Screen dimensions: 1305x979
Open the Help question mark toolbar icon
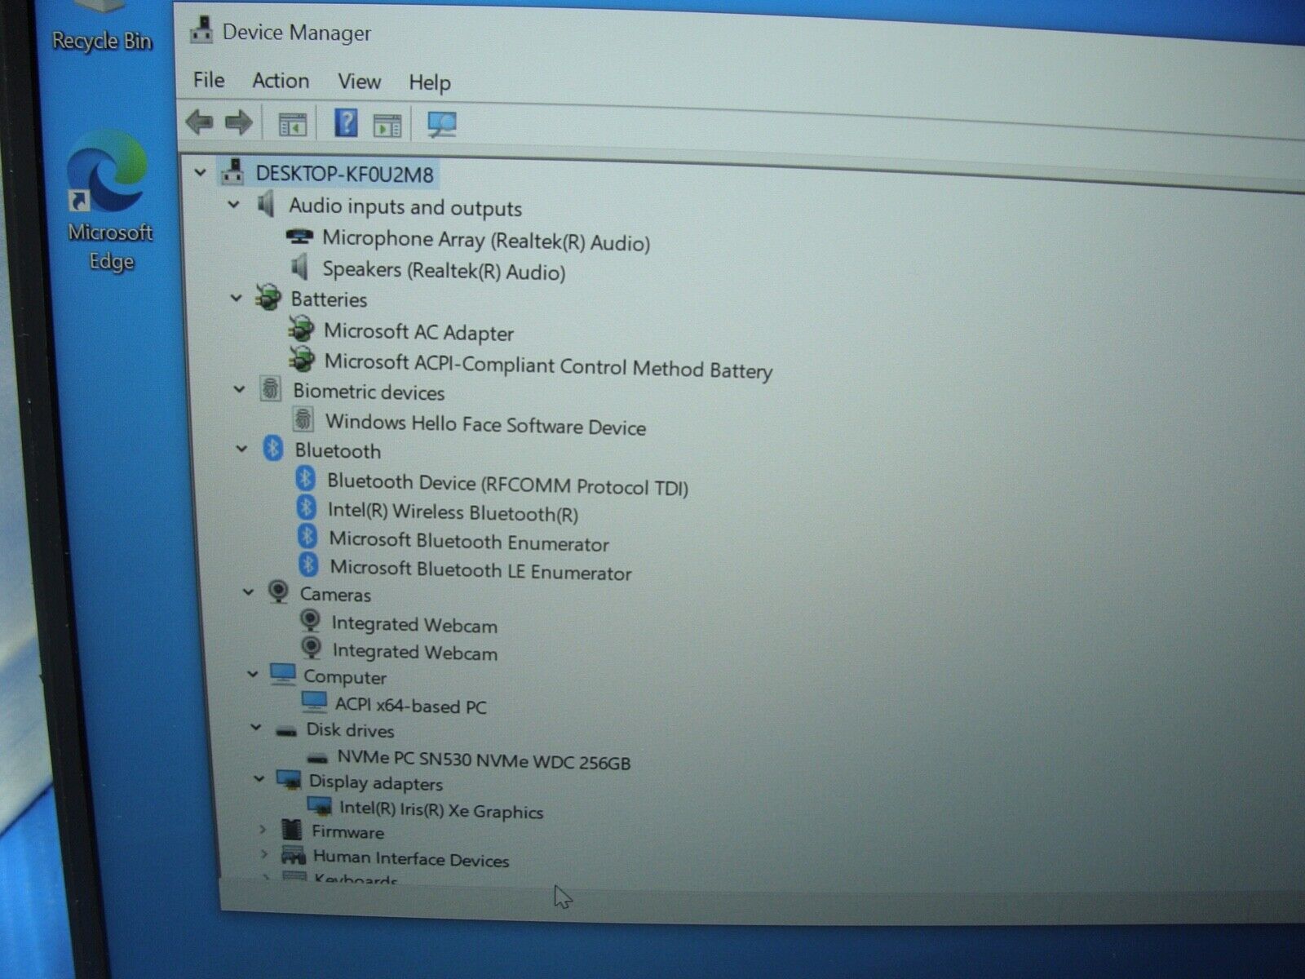(x=346, y=123)
